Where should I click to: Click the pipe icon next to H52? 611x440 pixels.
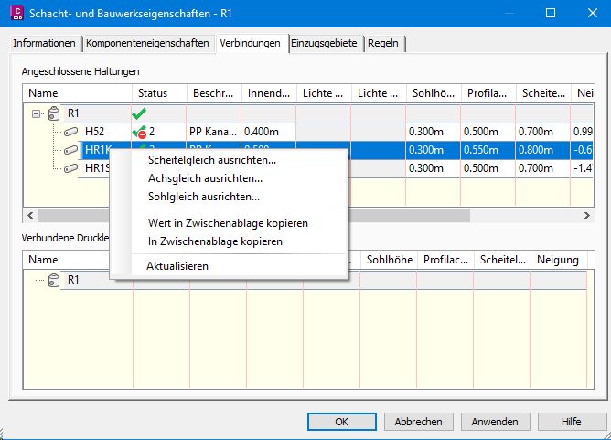click(x=70, y=132)
